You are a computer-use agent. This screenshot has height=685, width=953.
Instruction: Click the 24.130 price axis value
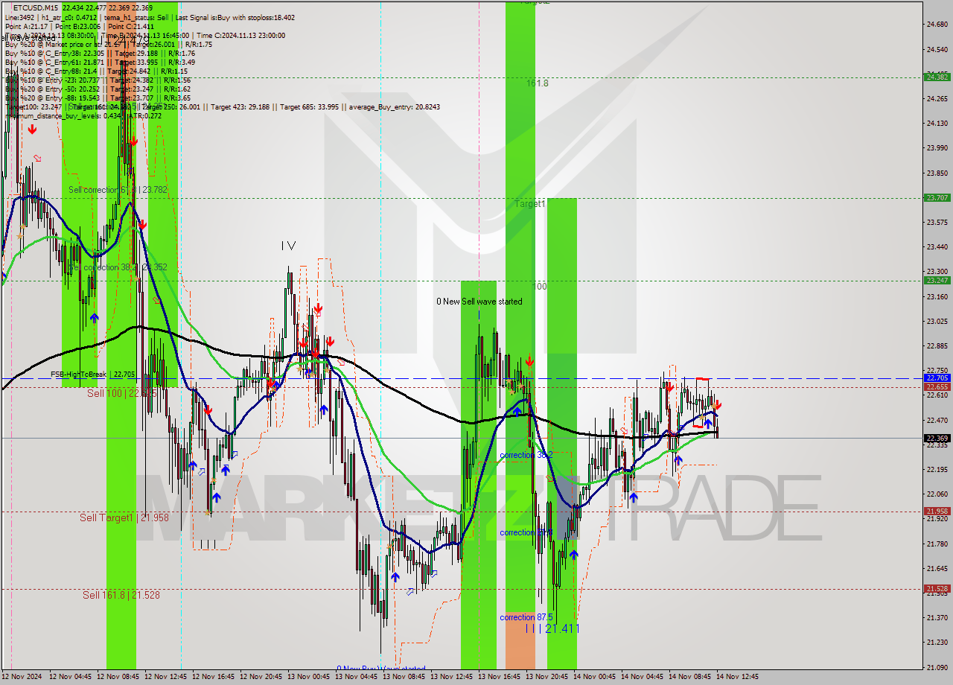tap(937, 123)
